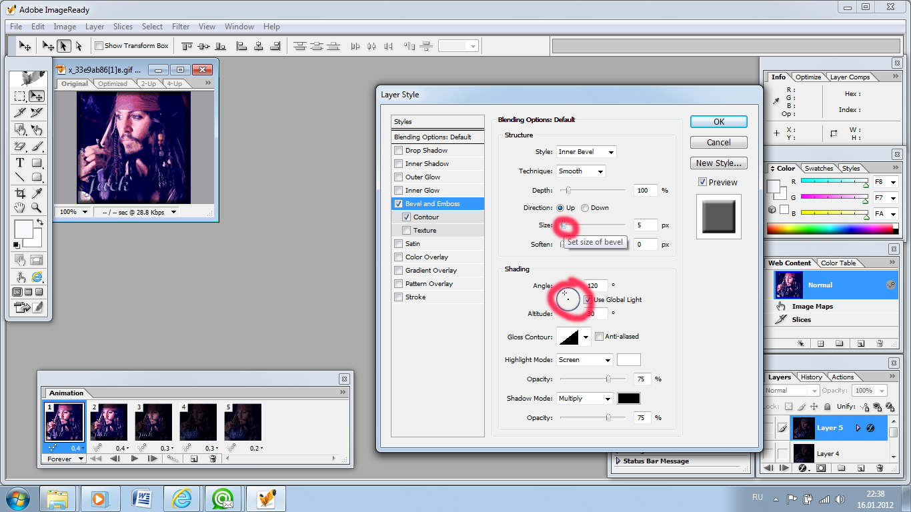
Task: Select the Brush tool in toolbox
Action: pyautogui.click(x=37, y=146)
